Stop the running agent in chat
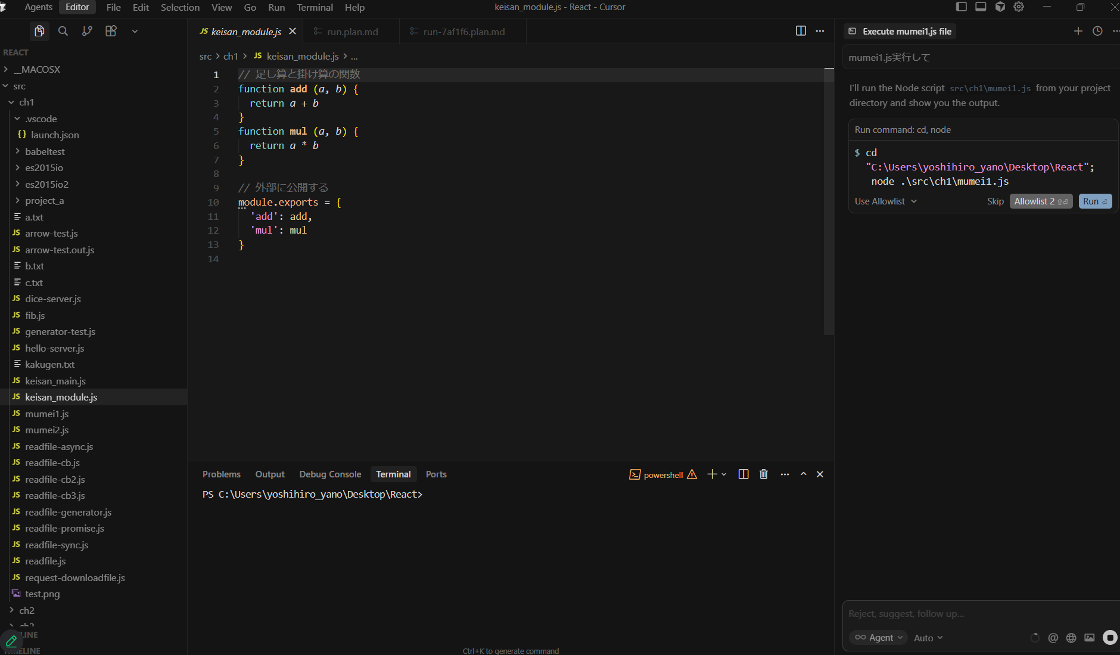The image size is (1120, 655). click(x=1110, y=638)
